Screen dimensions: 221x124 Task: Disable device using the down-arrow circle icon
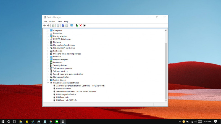tap(84, 25)
